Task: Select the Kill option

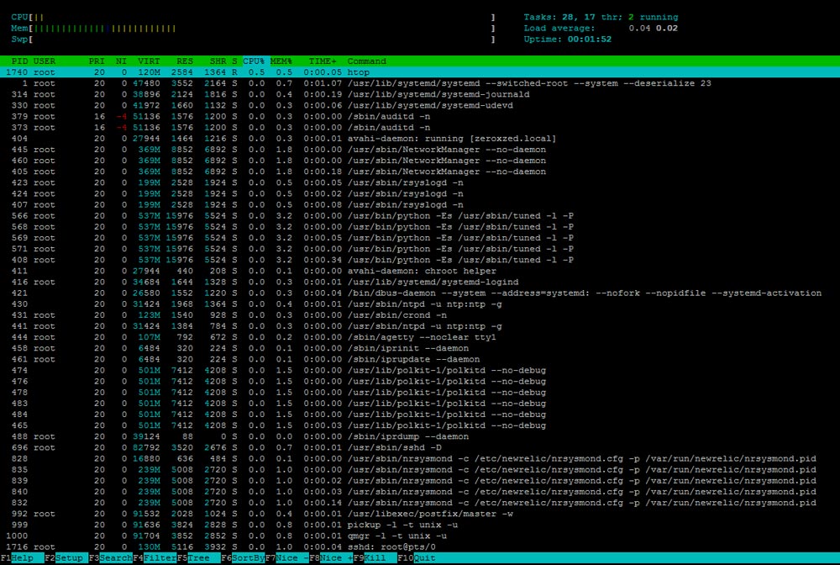Action: (375, 558)
